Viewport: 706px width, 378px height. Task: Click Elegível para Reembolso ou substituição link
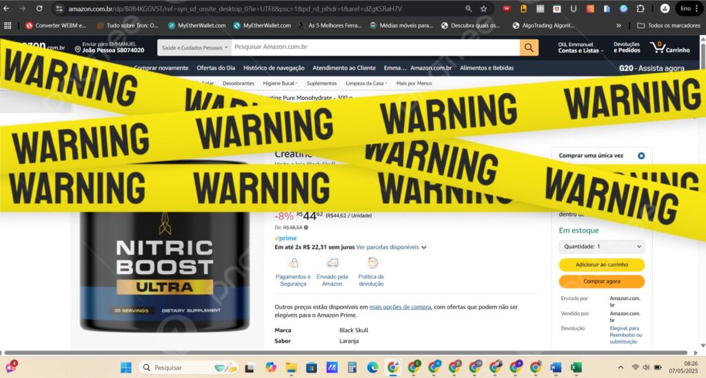pos(626,335)
